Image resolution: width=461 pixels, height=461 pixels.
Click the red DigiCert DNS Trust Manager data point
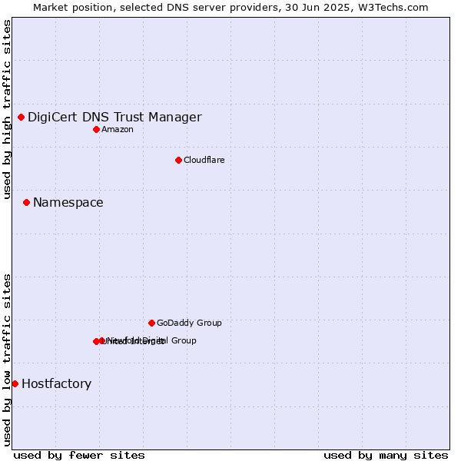click(x=21, y=118)
